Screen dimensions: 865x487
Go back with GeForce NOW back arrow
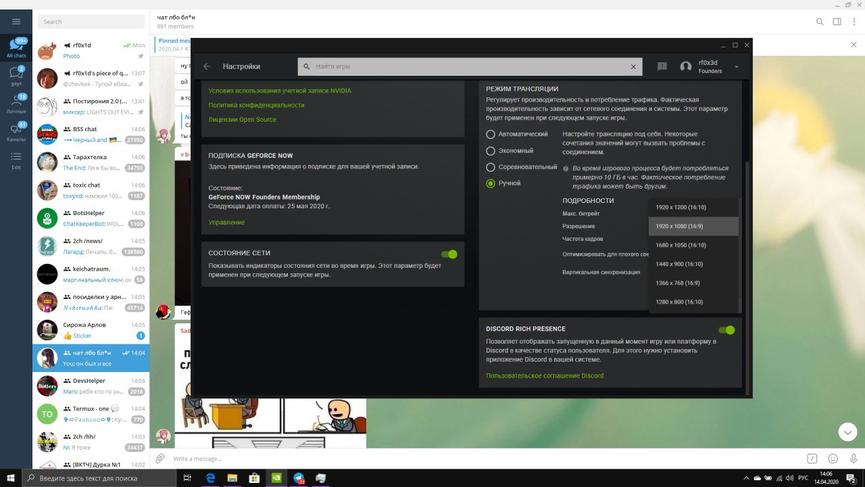click(x=207, y=66)
